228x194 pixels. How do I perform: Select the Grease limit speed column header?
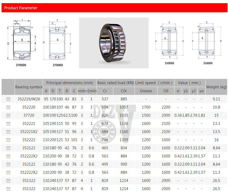[x=146, y=91]
